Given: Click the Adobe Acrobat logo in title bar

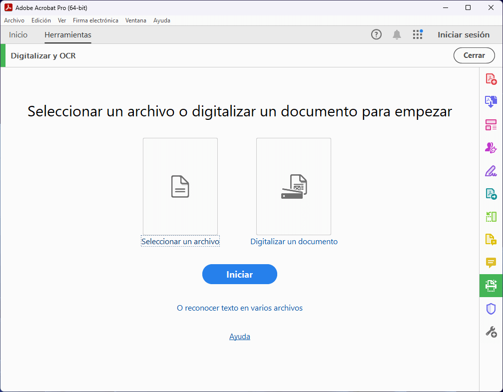Looking at the screenshot, I should click(8, 7).
